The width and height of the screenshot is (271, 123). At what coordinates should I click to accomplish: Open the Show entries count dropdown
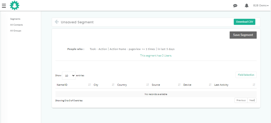(x=69, y=76)
